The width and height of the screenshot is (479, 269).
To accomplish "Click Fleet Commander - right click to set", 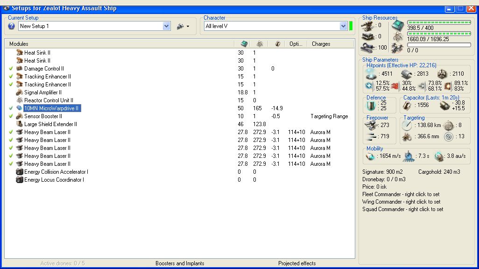I will (x=401, y=194).
